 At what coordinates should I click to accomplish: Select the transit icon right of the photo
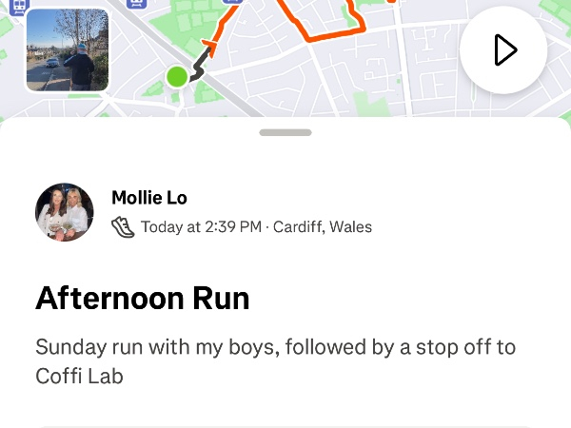pos(136,4)
